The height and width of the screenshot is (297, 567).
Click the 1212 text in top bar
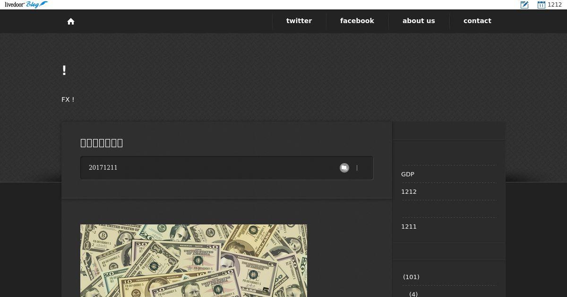point(555,5)
